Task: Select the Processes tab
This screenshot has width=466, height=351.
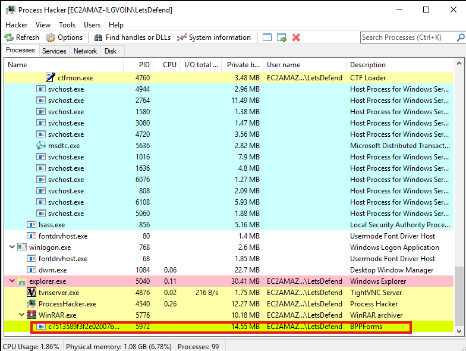Action: (x=20, y=50)
